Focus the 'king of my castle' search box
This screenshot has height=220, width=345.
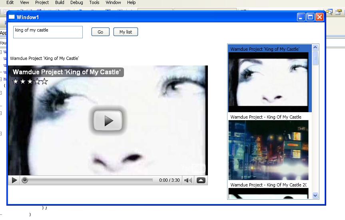click(48, 32)
